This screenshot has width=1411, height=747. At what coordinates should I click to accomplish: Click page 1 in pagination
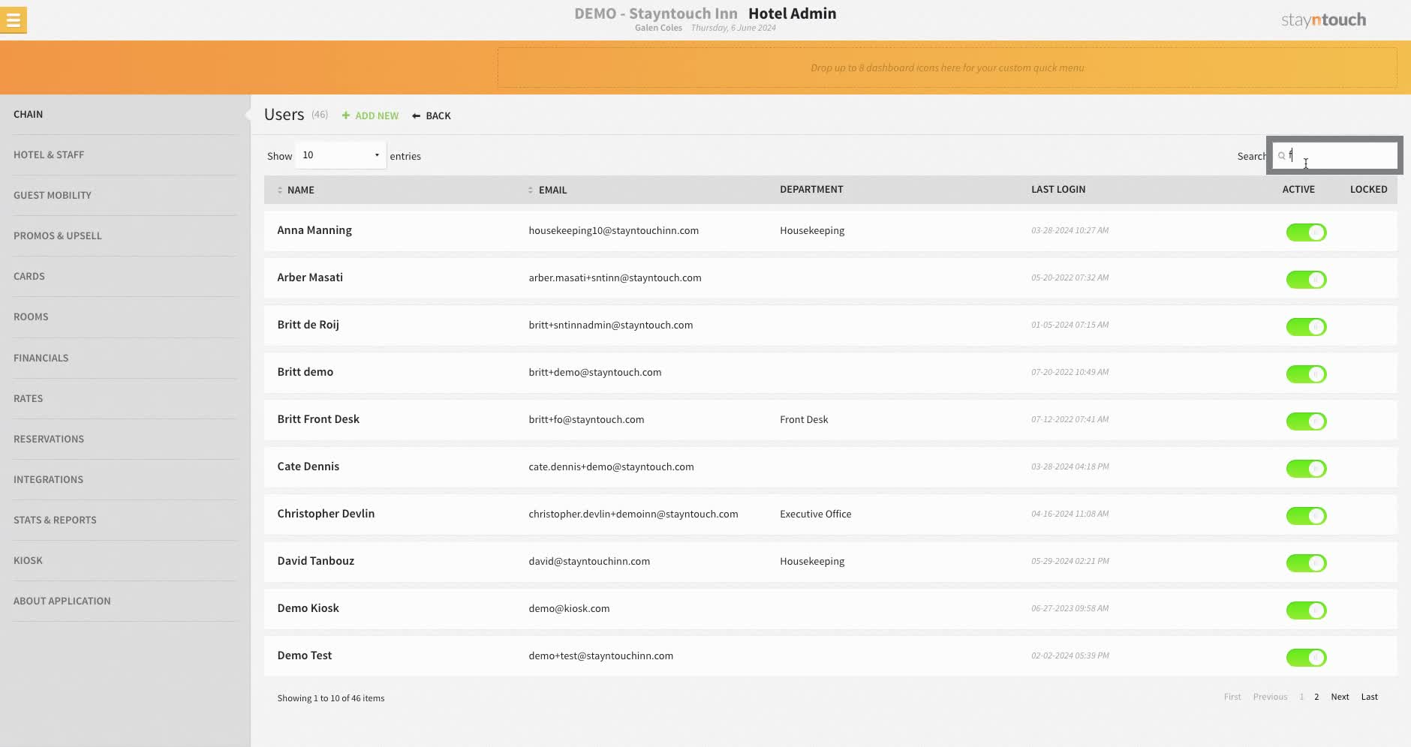coord(1301,697)
